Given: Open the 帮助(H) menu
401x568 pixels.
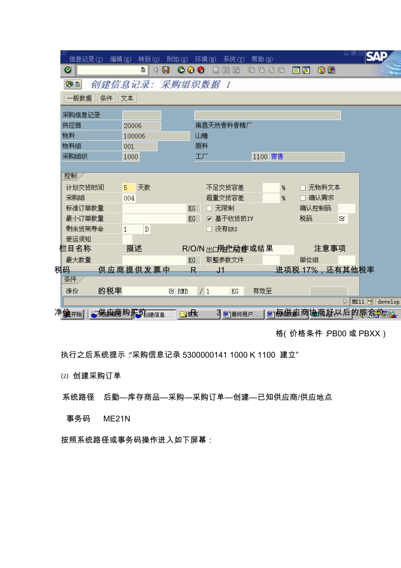Looking at the screenshot, I should coord(262,59).
